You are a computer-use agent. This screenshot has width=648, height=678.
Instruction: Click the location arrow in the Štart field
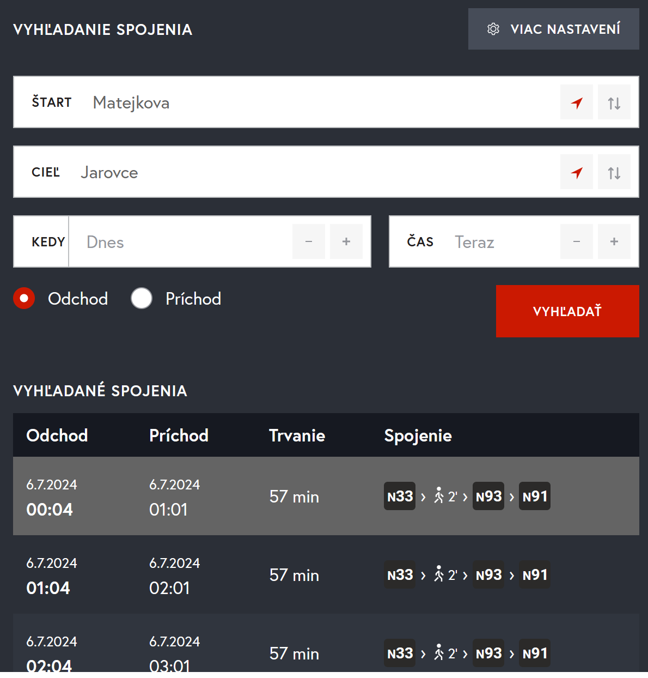tap(577, 102)
